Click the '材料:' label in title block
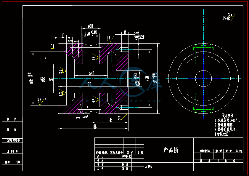Image resolution: width=249 pixels, height=176 pixels. coord(148,167)
